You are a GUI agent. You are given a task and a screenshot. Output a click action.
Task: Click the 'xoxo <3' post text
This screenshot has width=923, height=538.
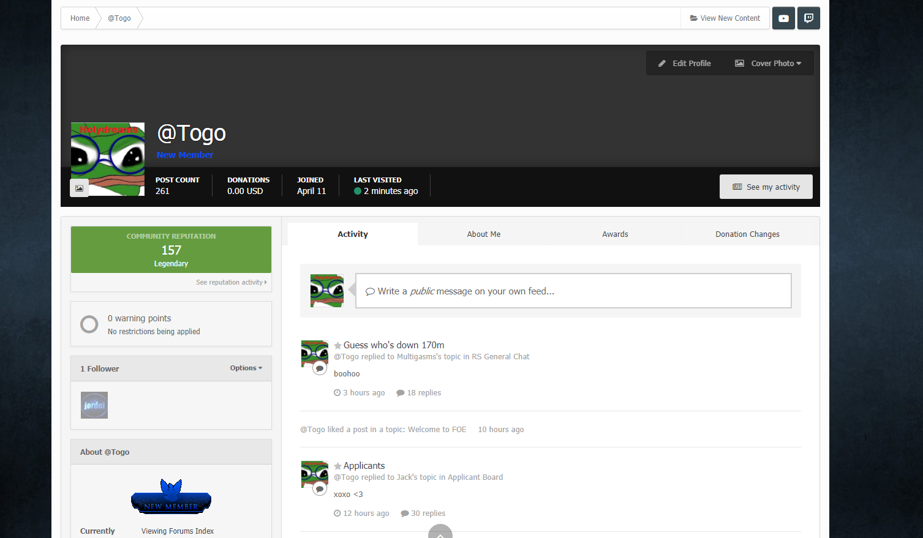(348, 495)
